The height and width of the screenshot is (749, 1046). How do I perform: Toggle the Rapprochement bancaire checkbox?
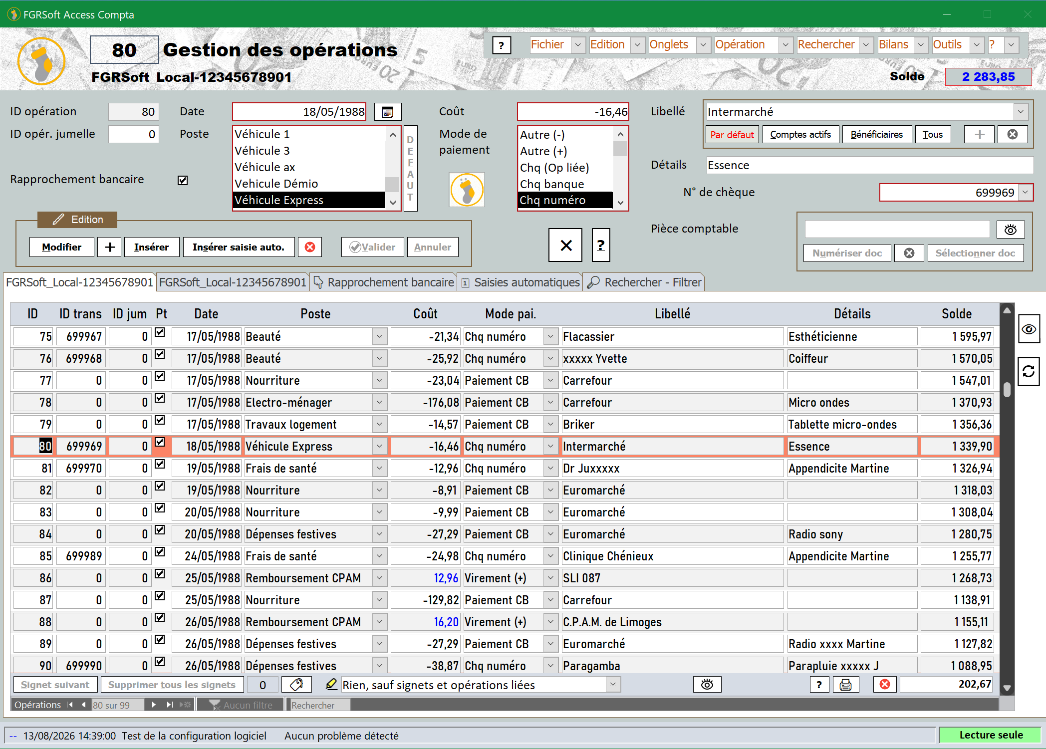pyautogui.click(x=183, y=180)
